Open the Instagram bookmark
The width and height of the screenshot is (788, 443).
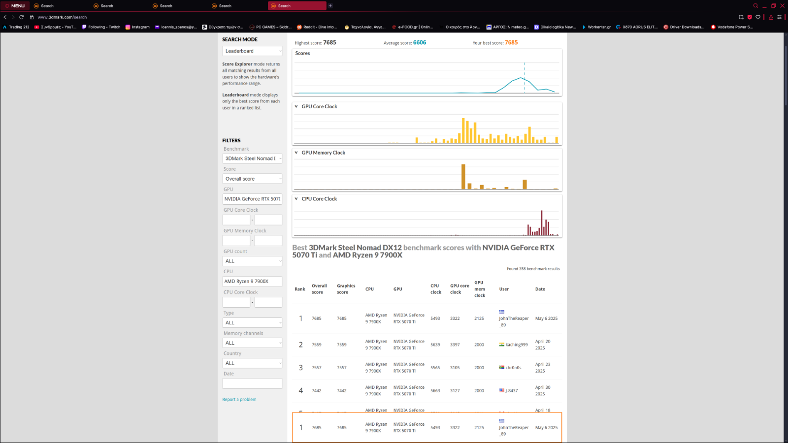tap(137, 27)
